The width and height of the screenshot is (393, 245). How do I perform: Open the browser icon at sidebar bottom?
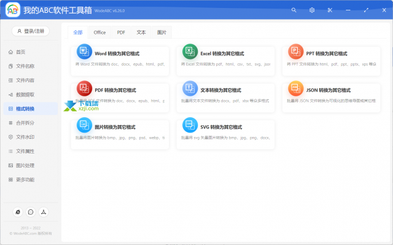(18, 212)
